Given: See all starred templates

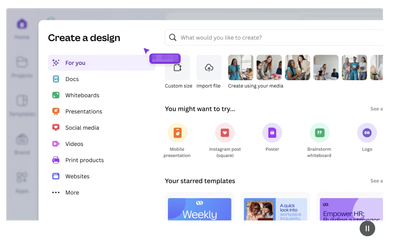Looking at the screenshot, I should [x=376, y=181].
